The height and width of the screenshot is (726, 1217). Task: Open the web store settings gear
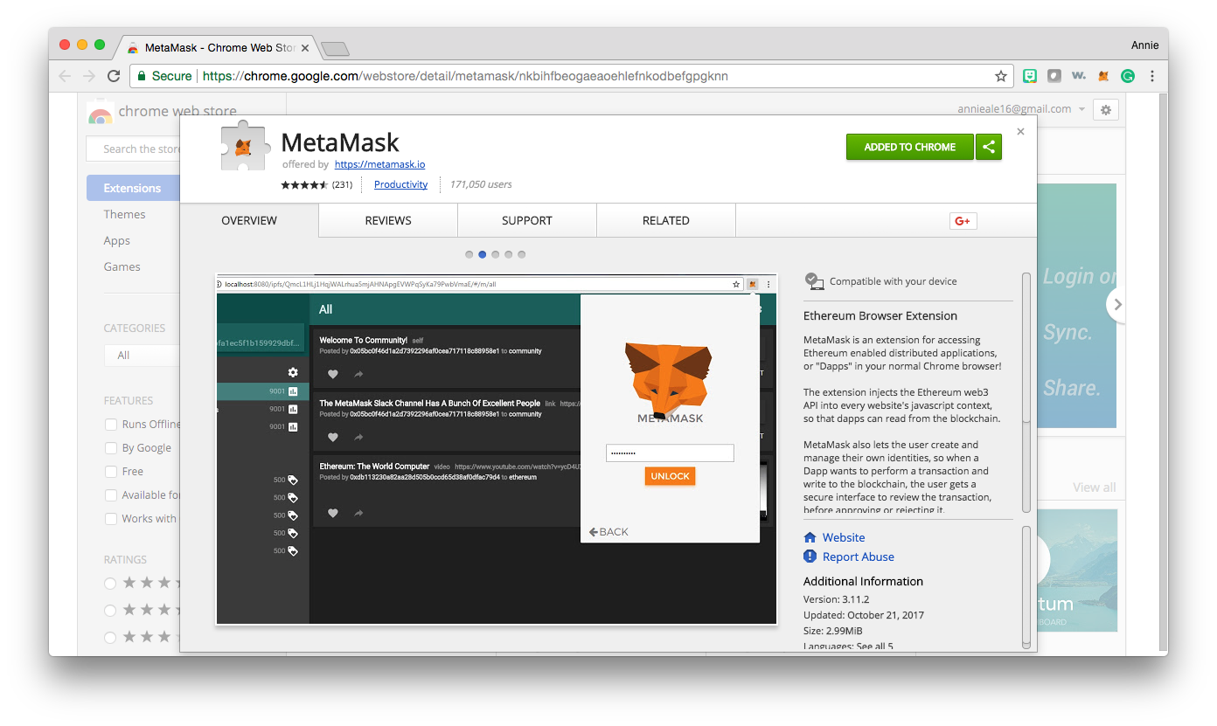pyautogui.click(x=1106, y=110)
